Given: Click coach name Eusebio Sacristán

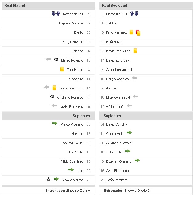Looking at the screenshot, I should tap(138, 191).
